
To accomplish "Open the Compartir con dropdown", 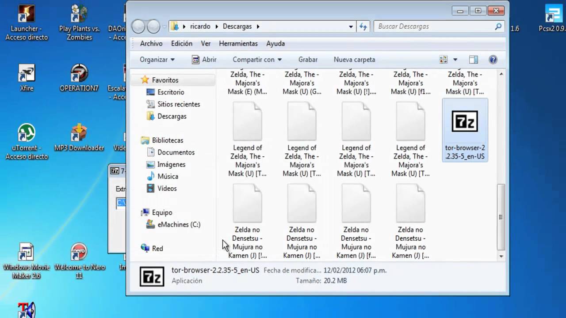I will [x=257, y=60].
